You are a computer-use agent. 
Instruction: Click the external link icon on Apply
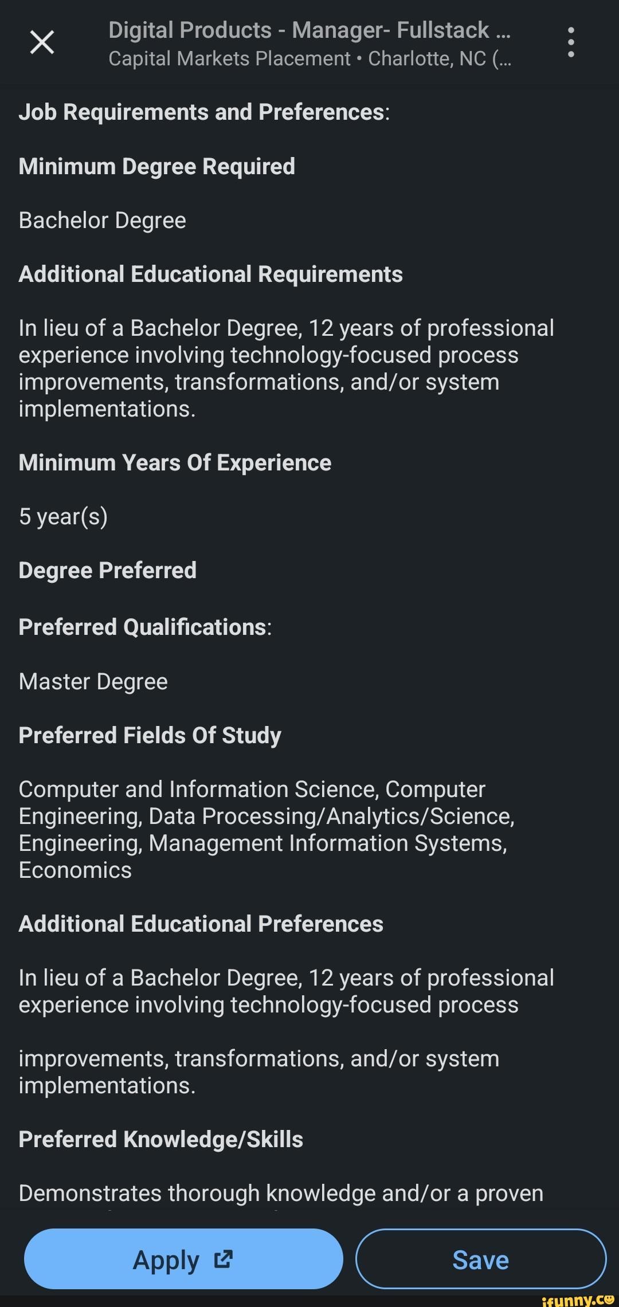223,1259
